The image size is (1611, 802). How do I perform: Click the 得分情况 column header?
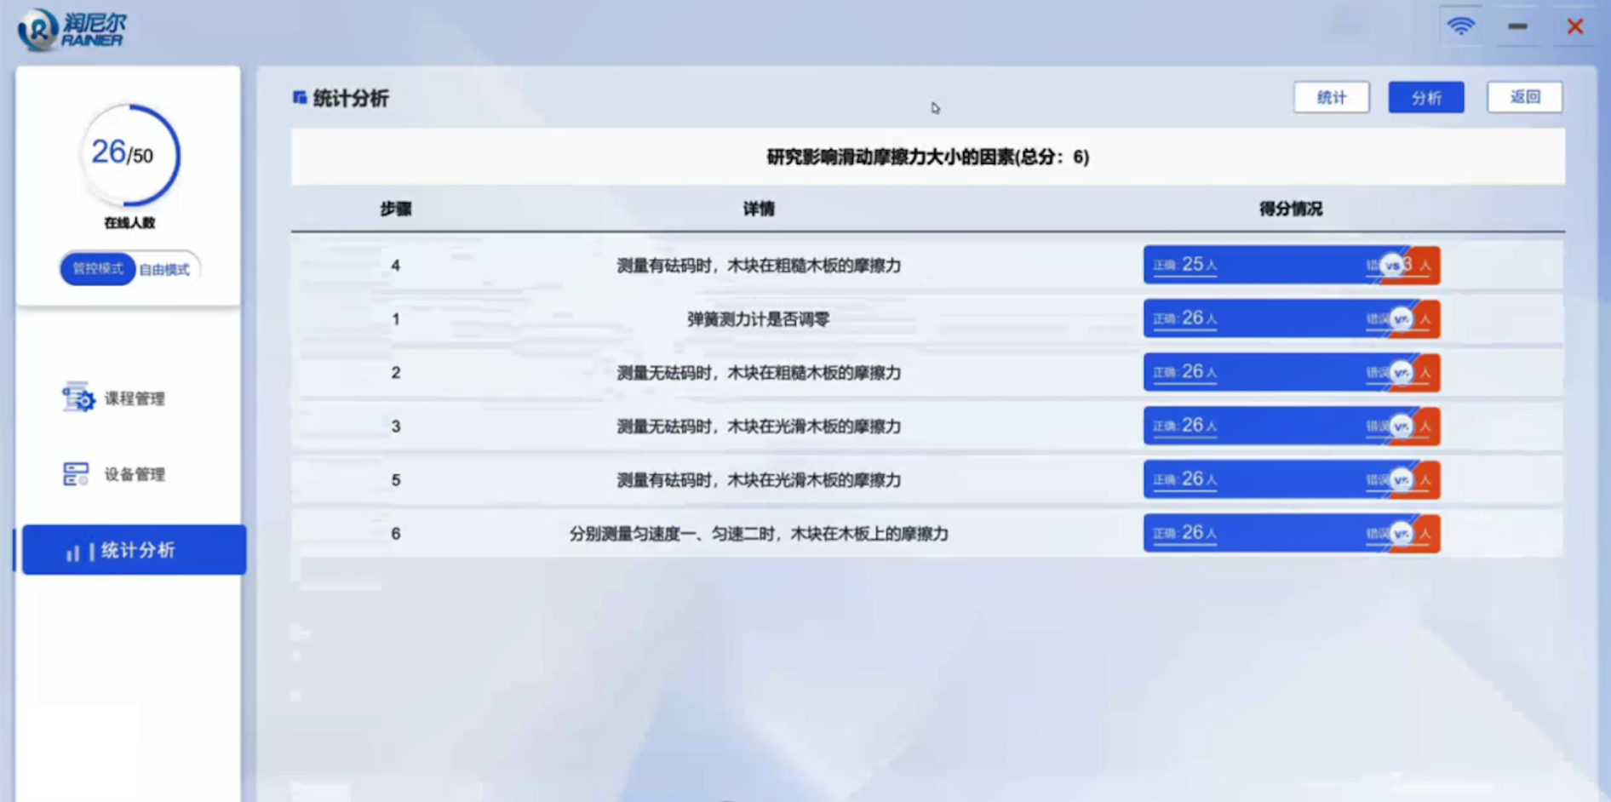click(x=1291, y=209)
